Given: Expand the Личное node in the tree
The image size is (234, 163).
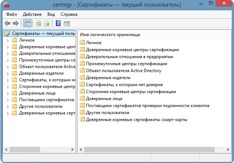Looking at the screenshot, I should pos(8,40).
